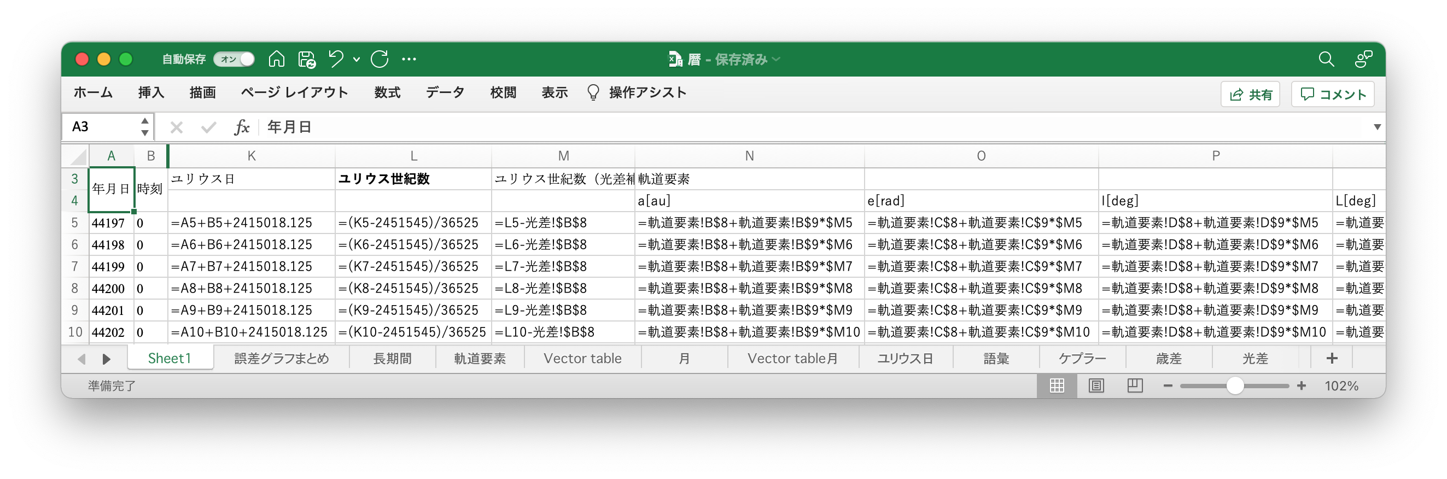This screenshot has width=1447, height=479.
Task: Select row 7 header
Action: point(75,266)
